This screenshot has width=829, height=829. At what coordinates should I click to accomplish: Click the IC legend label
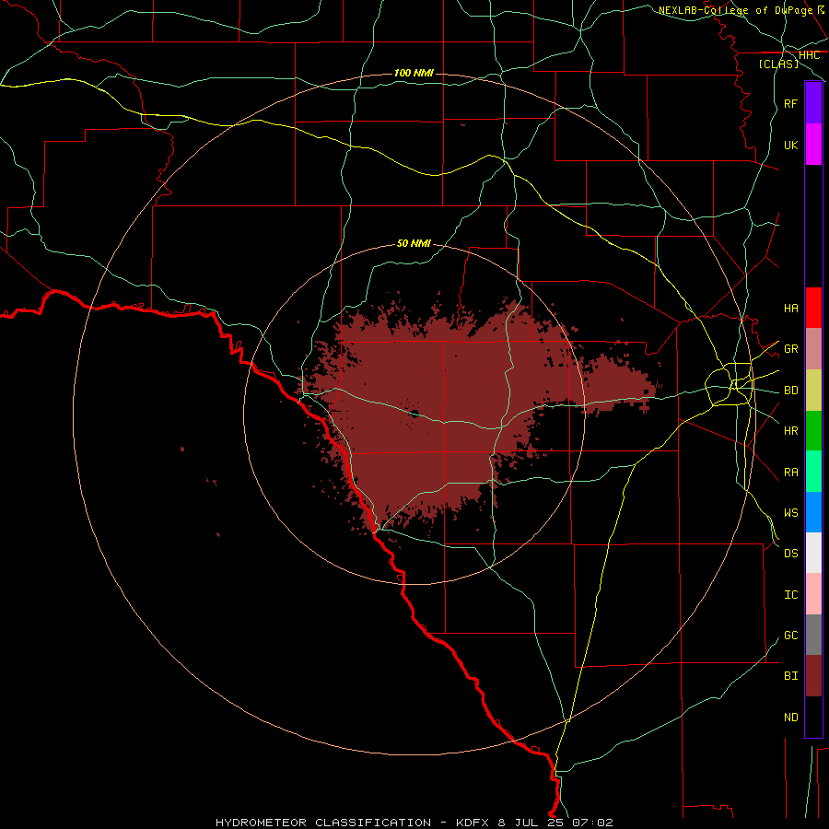tap(790, 594)
